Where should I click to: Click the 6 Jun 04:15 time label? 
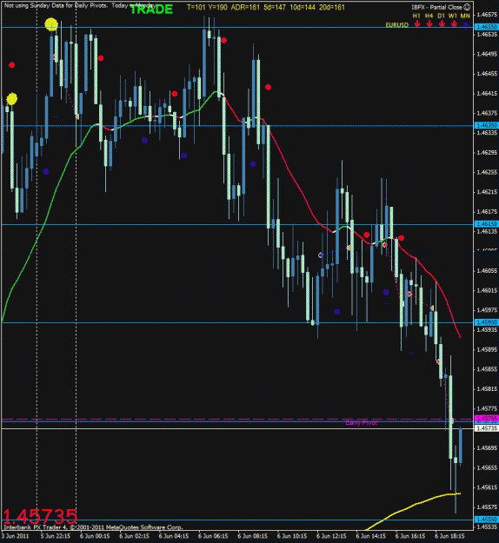pyautogui.click(x=174, y=536)
